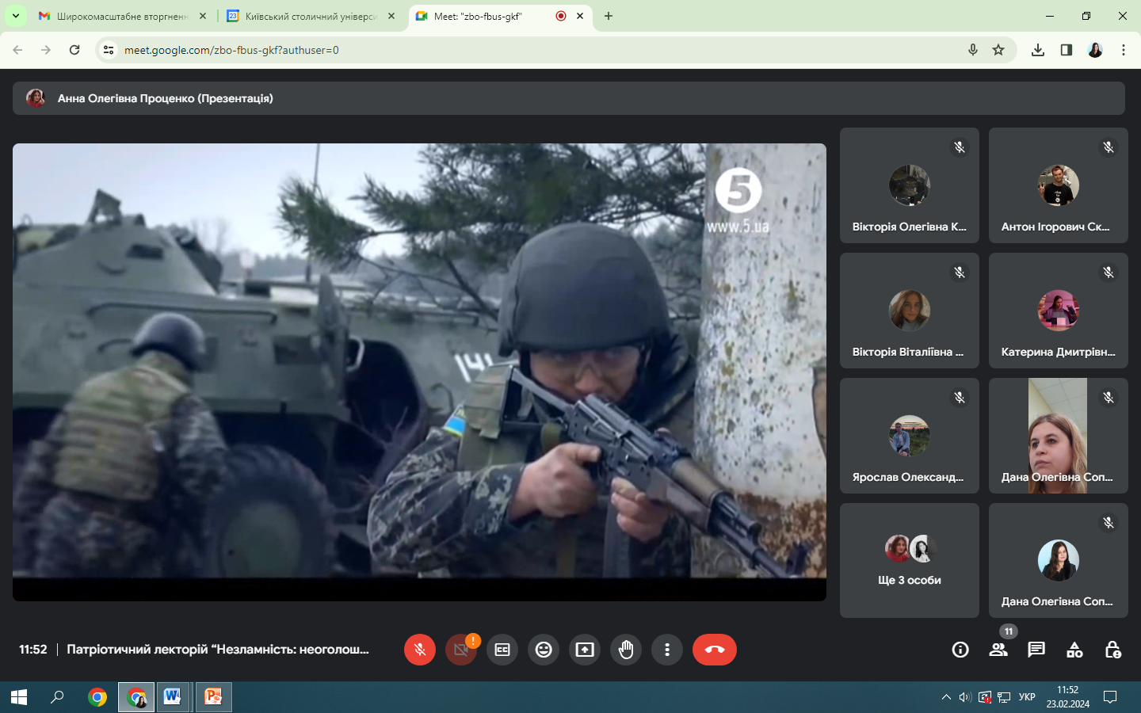Toggle closed captions on

(502, 650)
